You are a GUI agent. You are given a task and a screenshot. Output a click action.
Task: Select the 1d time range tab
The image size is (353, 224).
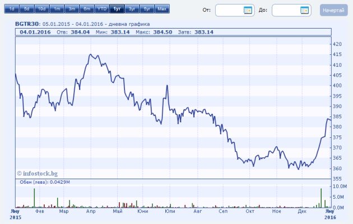(x=11, y=10)
